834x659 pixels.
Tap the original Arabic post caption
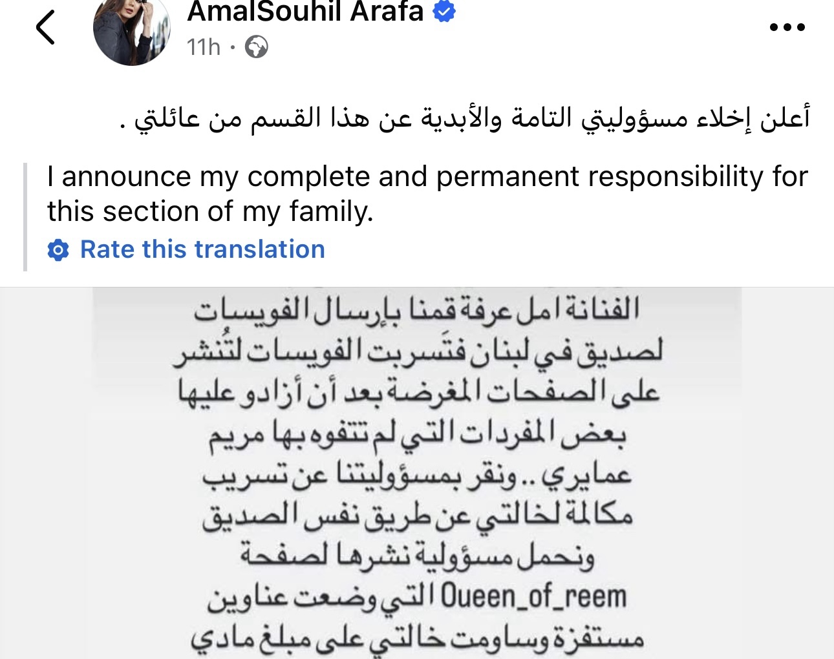tap(472, 118)
